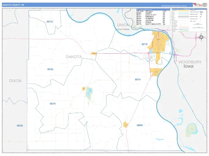This screenshot has height=156, width=209.
Task: Select ZIP code label 68743 on the map
Action: 50,69
